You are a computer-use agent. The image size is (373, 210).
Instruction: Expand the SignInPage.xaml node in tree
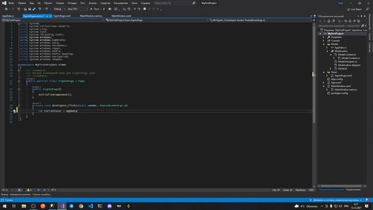click(x=328, y=76)
